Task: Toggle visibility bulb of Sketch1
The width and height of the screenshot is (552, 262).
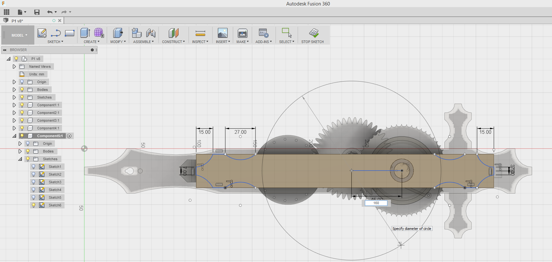Action: pyautogui.click(x=33, y=167)
